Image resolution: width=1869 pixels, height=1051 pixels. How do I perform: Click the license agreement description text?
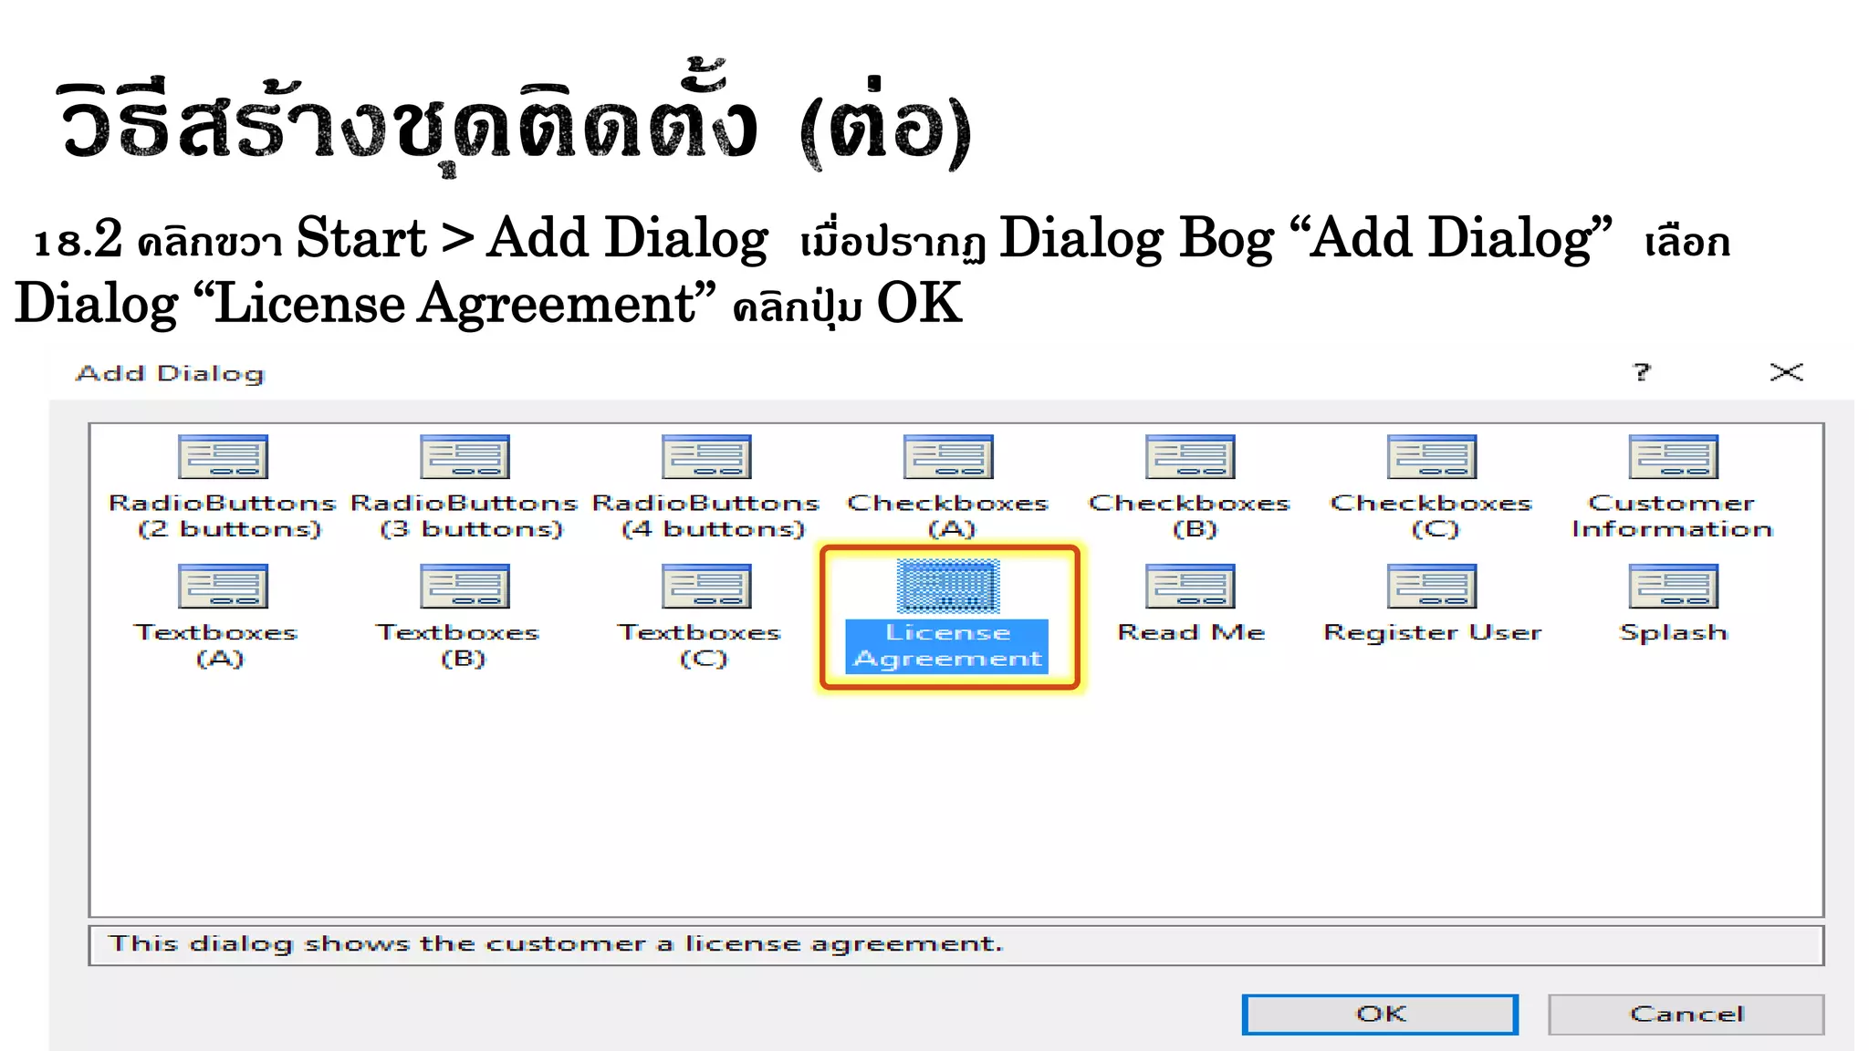pos(555,943)
